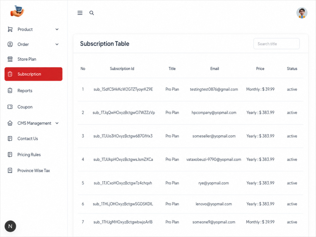Click email someseller@yopmail.com

coord(214,136)
